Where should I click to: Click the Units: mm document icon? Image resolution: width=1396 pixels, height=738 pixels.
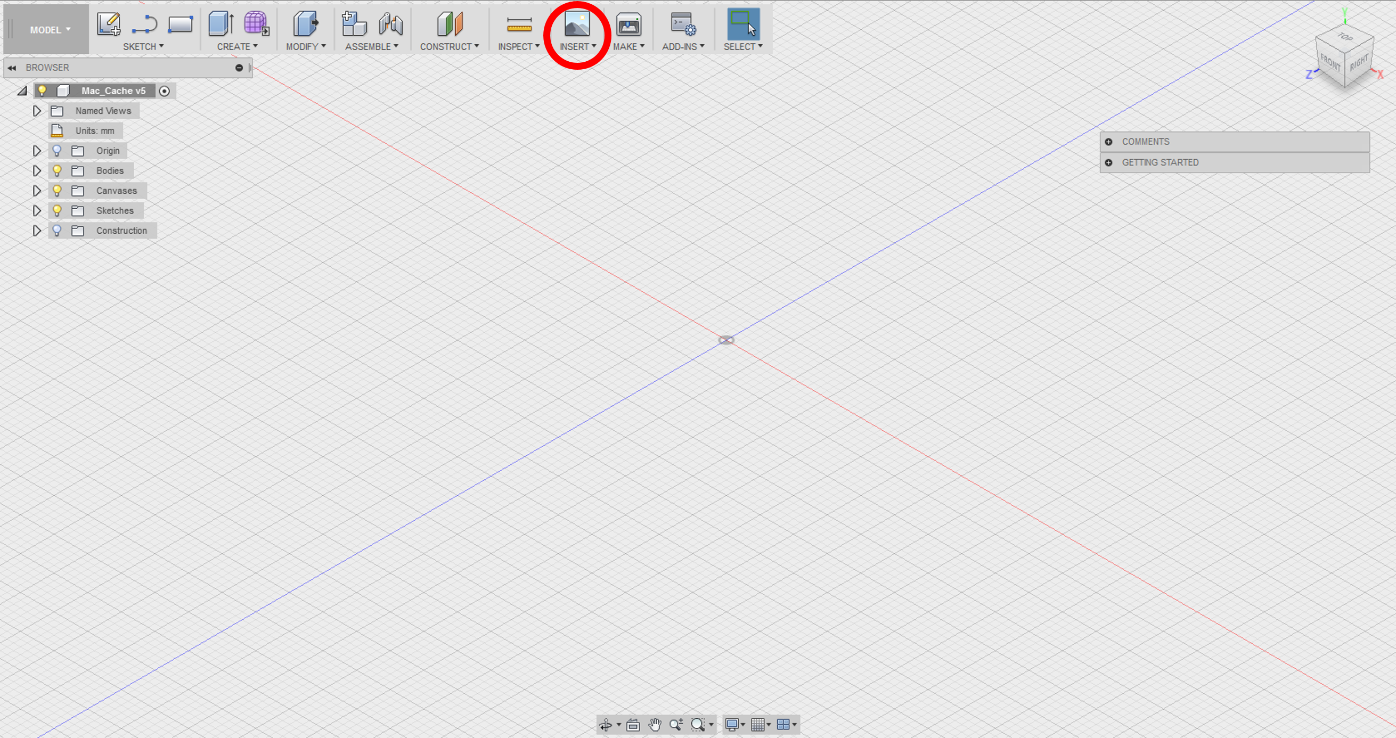click(57, 130)
